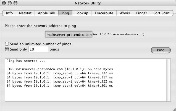The image size is (176, 111).
Task: Open the Netstat tab
Action: coord(25,13)
